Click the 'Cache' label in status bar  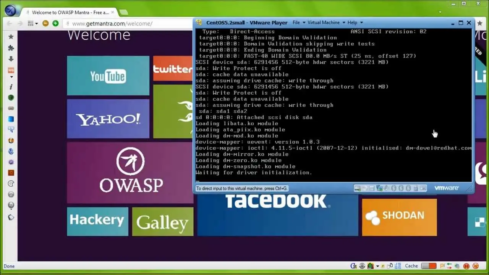point(411,266)
